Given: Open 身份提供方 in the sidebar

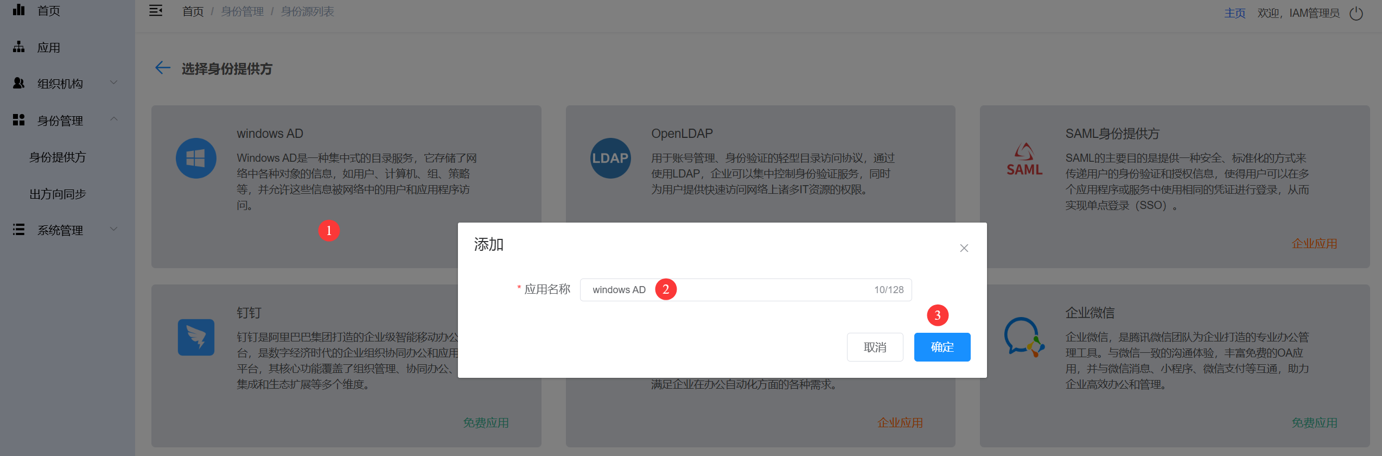Looking at the screenshot, I should (58, 157).
